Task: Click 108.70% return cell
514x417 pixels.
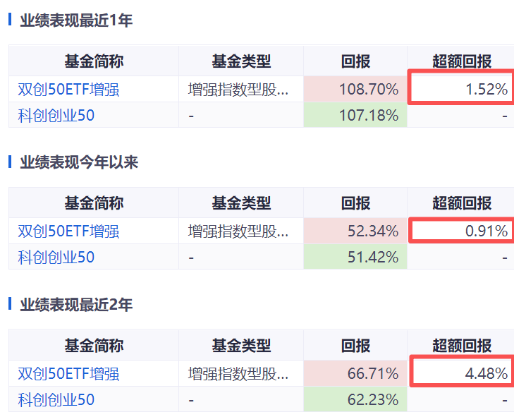Action: (355, 89)
